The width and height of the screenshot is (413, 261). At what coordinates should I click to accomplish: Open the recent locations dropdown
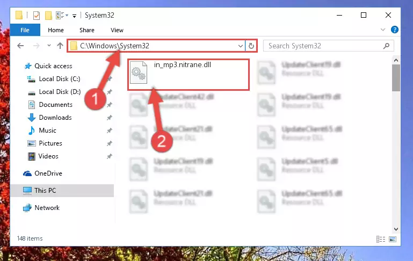(x=49, y=46)
